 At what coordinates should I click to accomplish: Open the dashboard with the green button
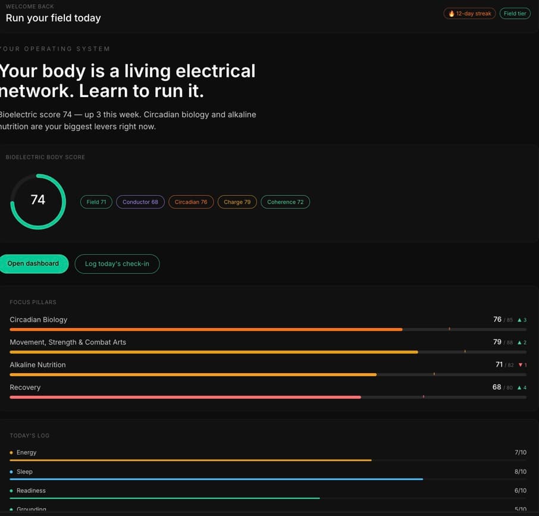33,264
